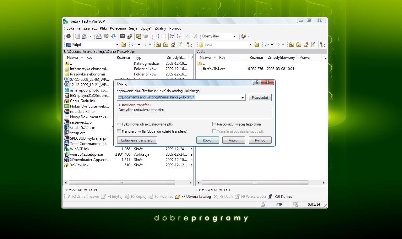Open the Polecenia menu
Image resolution: width=402 pixels, height=239 pixels.
(118, 28)
